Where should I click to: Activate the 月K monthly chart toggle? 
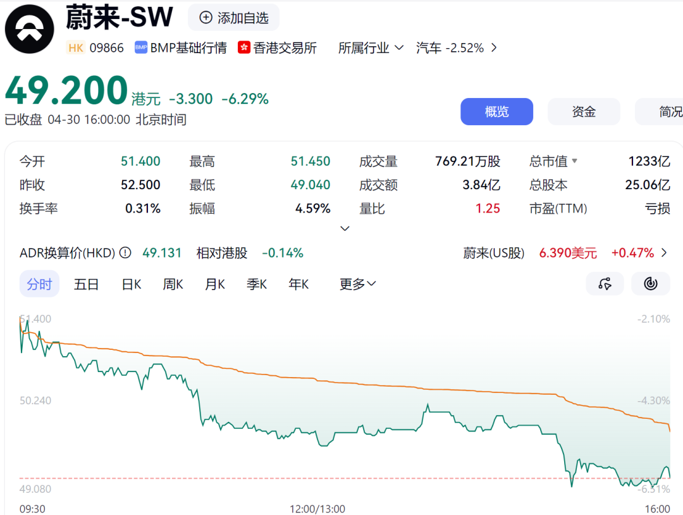(214, 284)
